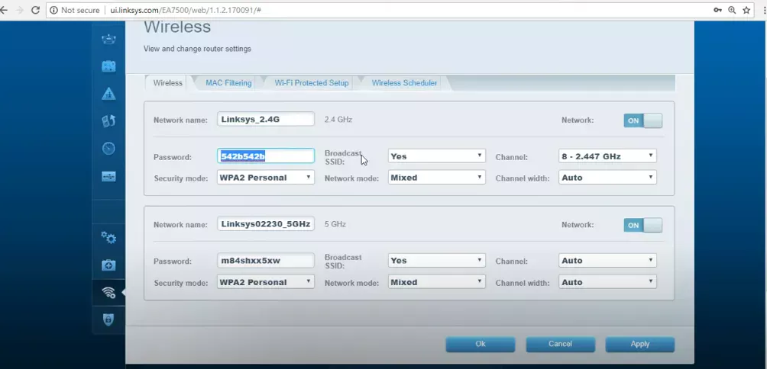Open Guest Access sidebar icon

click(x=108, y=66)
